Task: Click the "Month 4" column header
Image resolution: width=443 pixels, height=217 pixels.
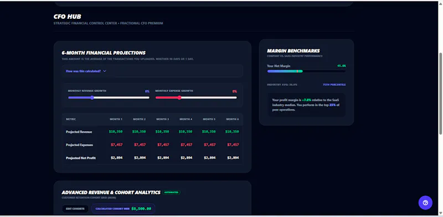Action: click(x=186, y=119)
